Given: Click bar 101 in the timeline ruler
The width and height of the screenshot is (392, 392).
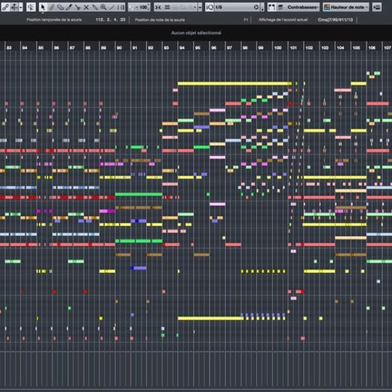Looking at the screenshot, I should [x=293, y=47].
